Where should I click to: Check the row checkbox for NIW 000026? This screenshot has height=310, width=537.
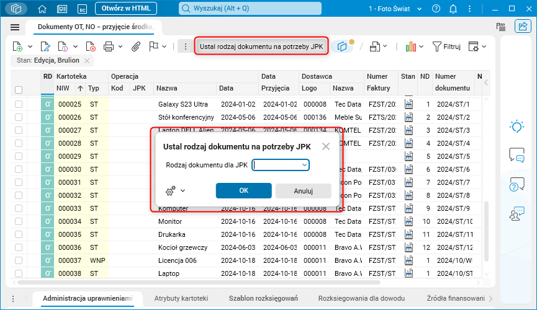pyautogui.click(x=19, y=117)
